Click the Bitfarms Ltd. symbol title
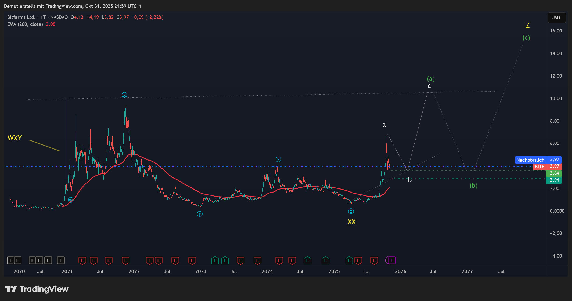Image resolution: width=572 pixels, height=301 pixels. click(x=21, y=17)
